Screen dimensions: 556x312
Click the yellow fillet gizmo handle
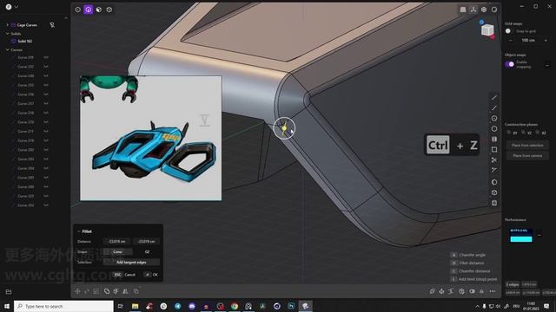[284, 128]
